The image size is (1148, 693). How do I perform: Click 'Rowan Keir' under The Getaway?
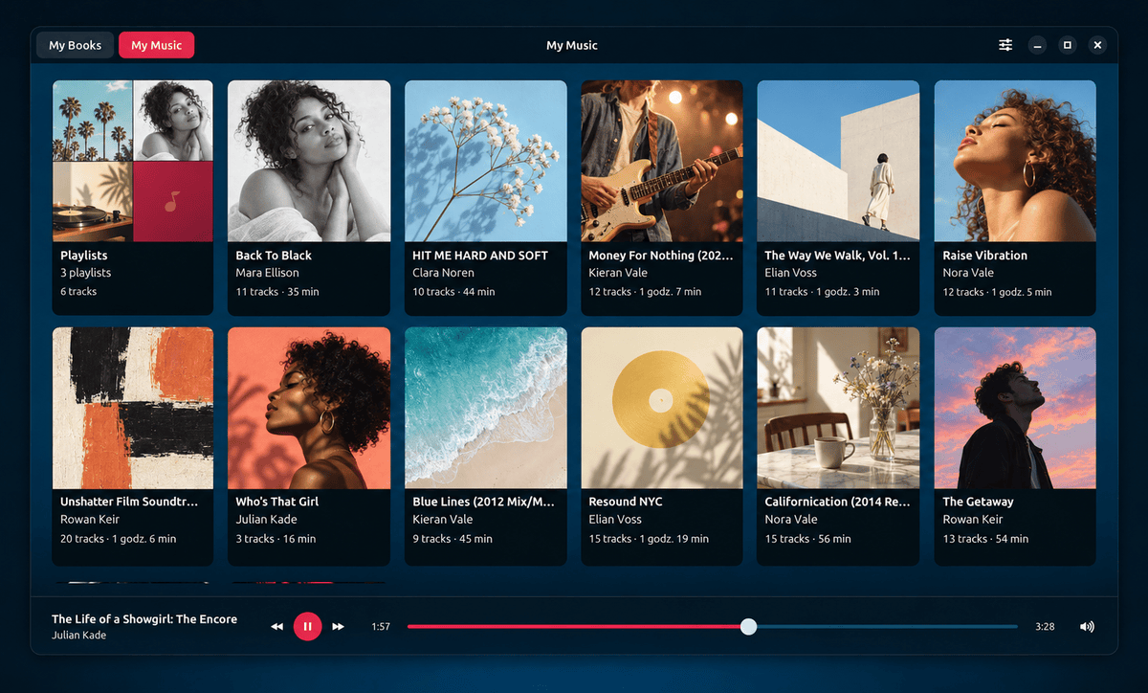coord(973,520)
